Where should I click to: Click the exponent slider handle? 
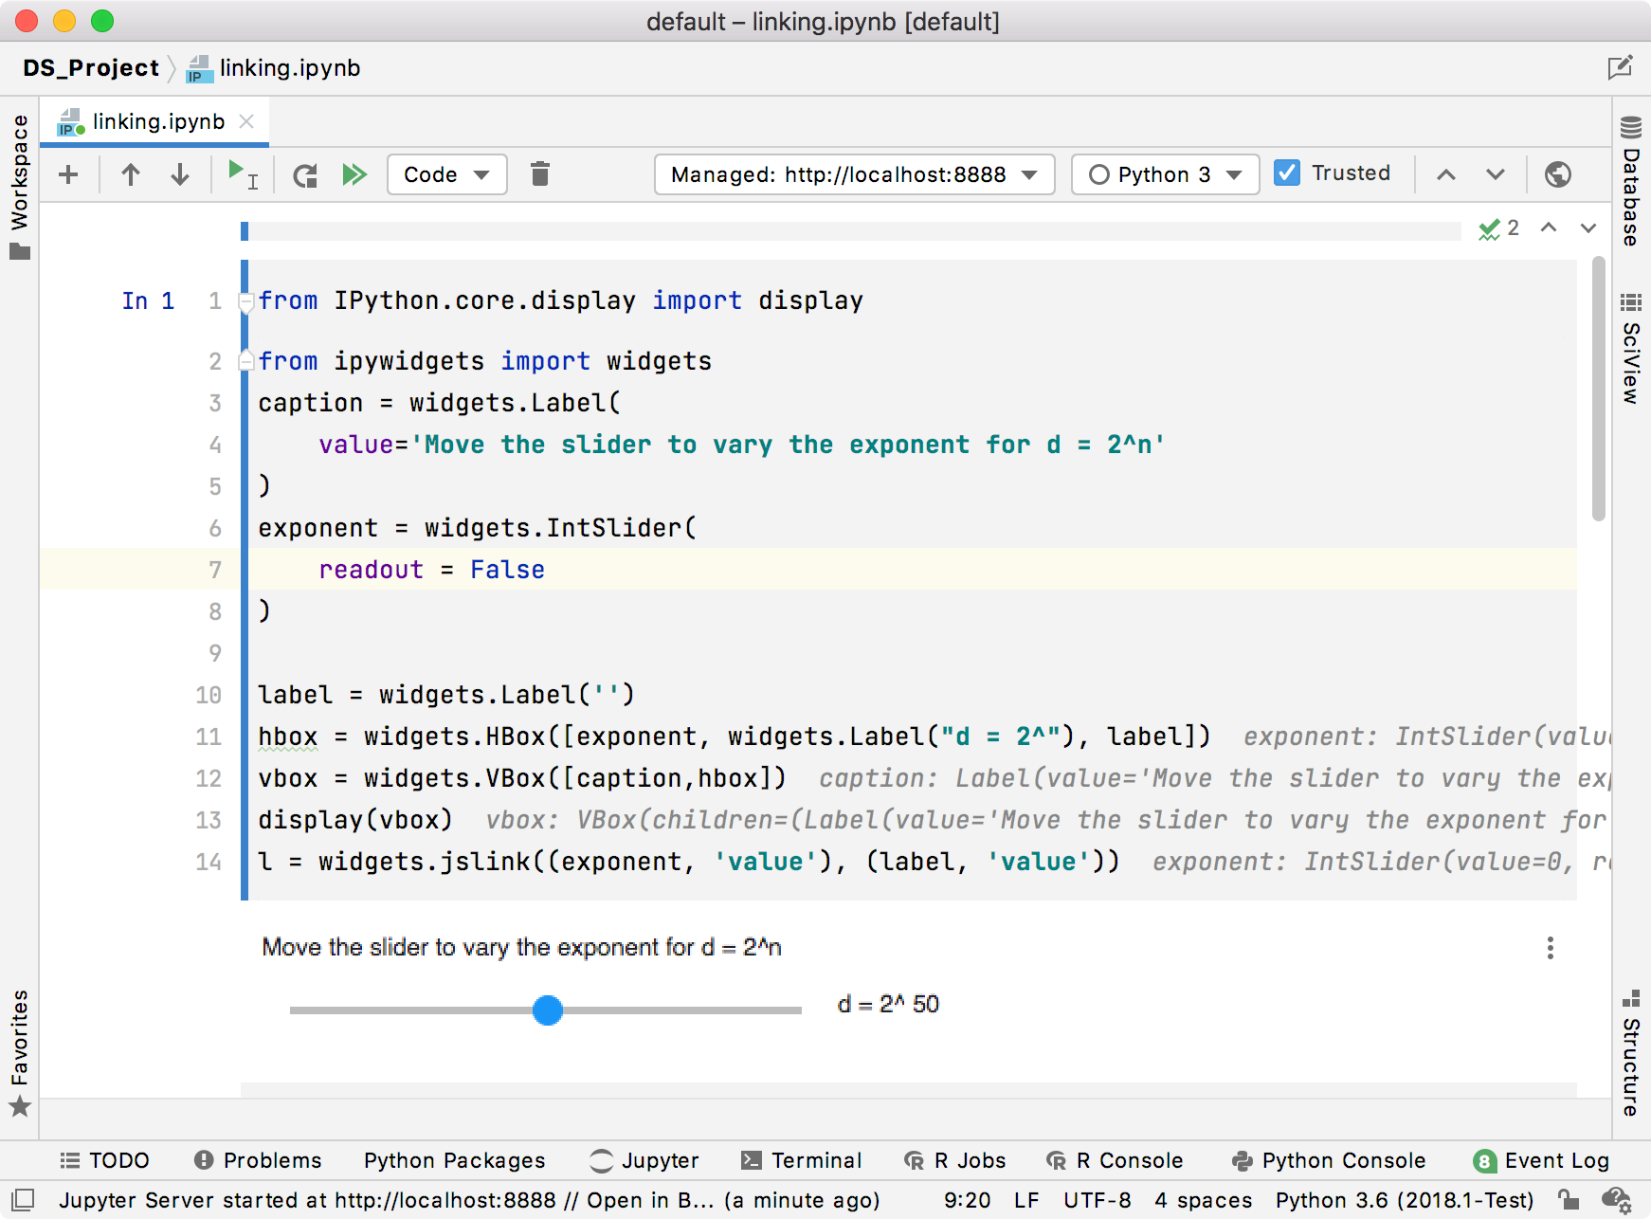(548, 1010)
